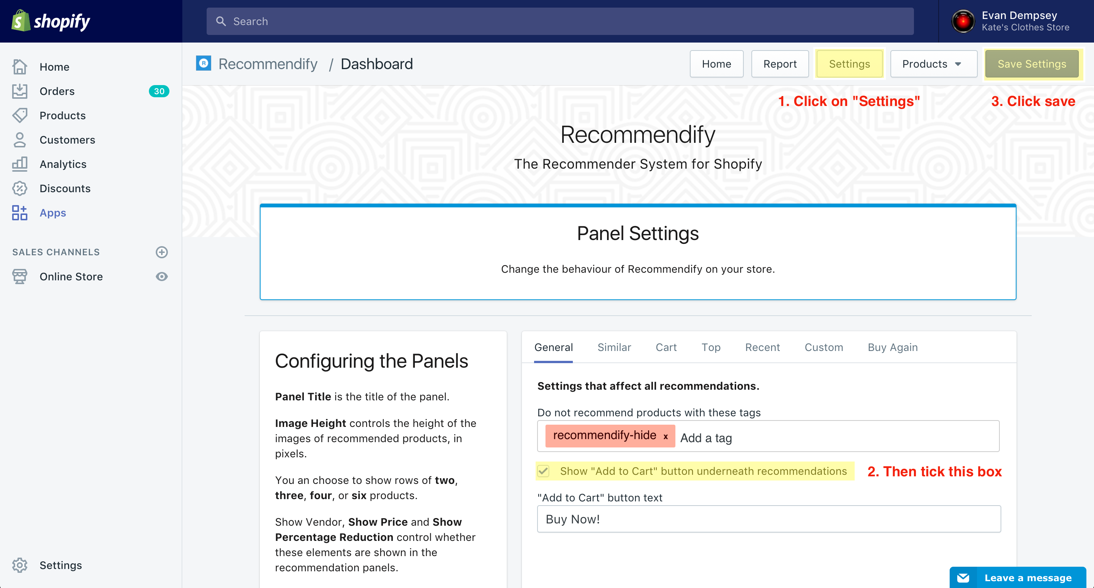Click Evan Dempsey's profile avatar
This screenshot has width=1094, height=588.
(x=963, y=21)
